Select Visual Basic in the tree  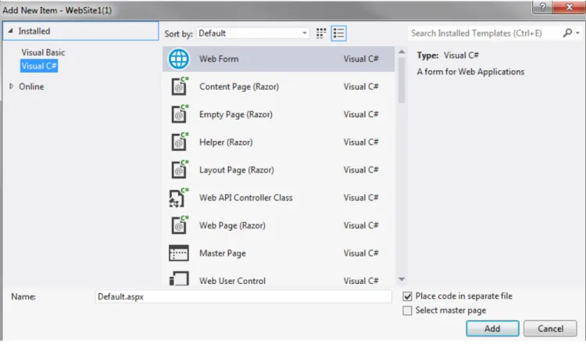click(x=43, y=52)
